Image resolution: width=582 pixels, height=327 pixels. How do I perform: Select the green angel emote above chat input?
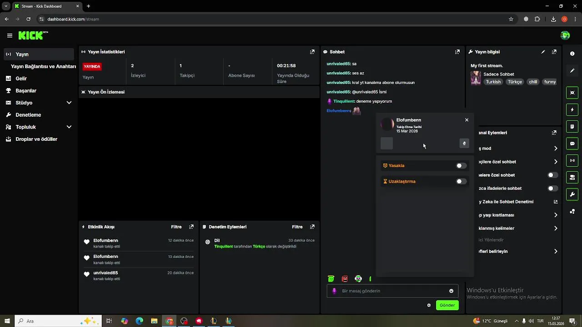coord(331,279)
